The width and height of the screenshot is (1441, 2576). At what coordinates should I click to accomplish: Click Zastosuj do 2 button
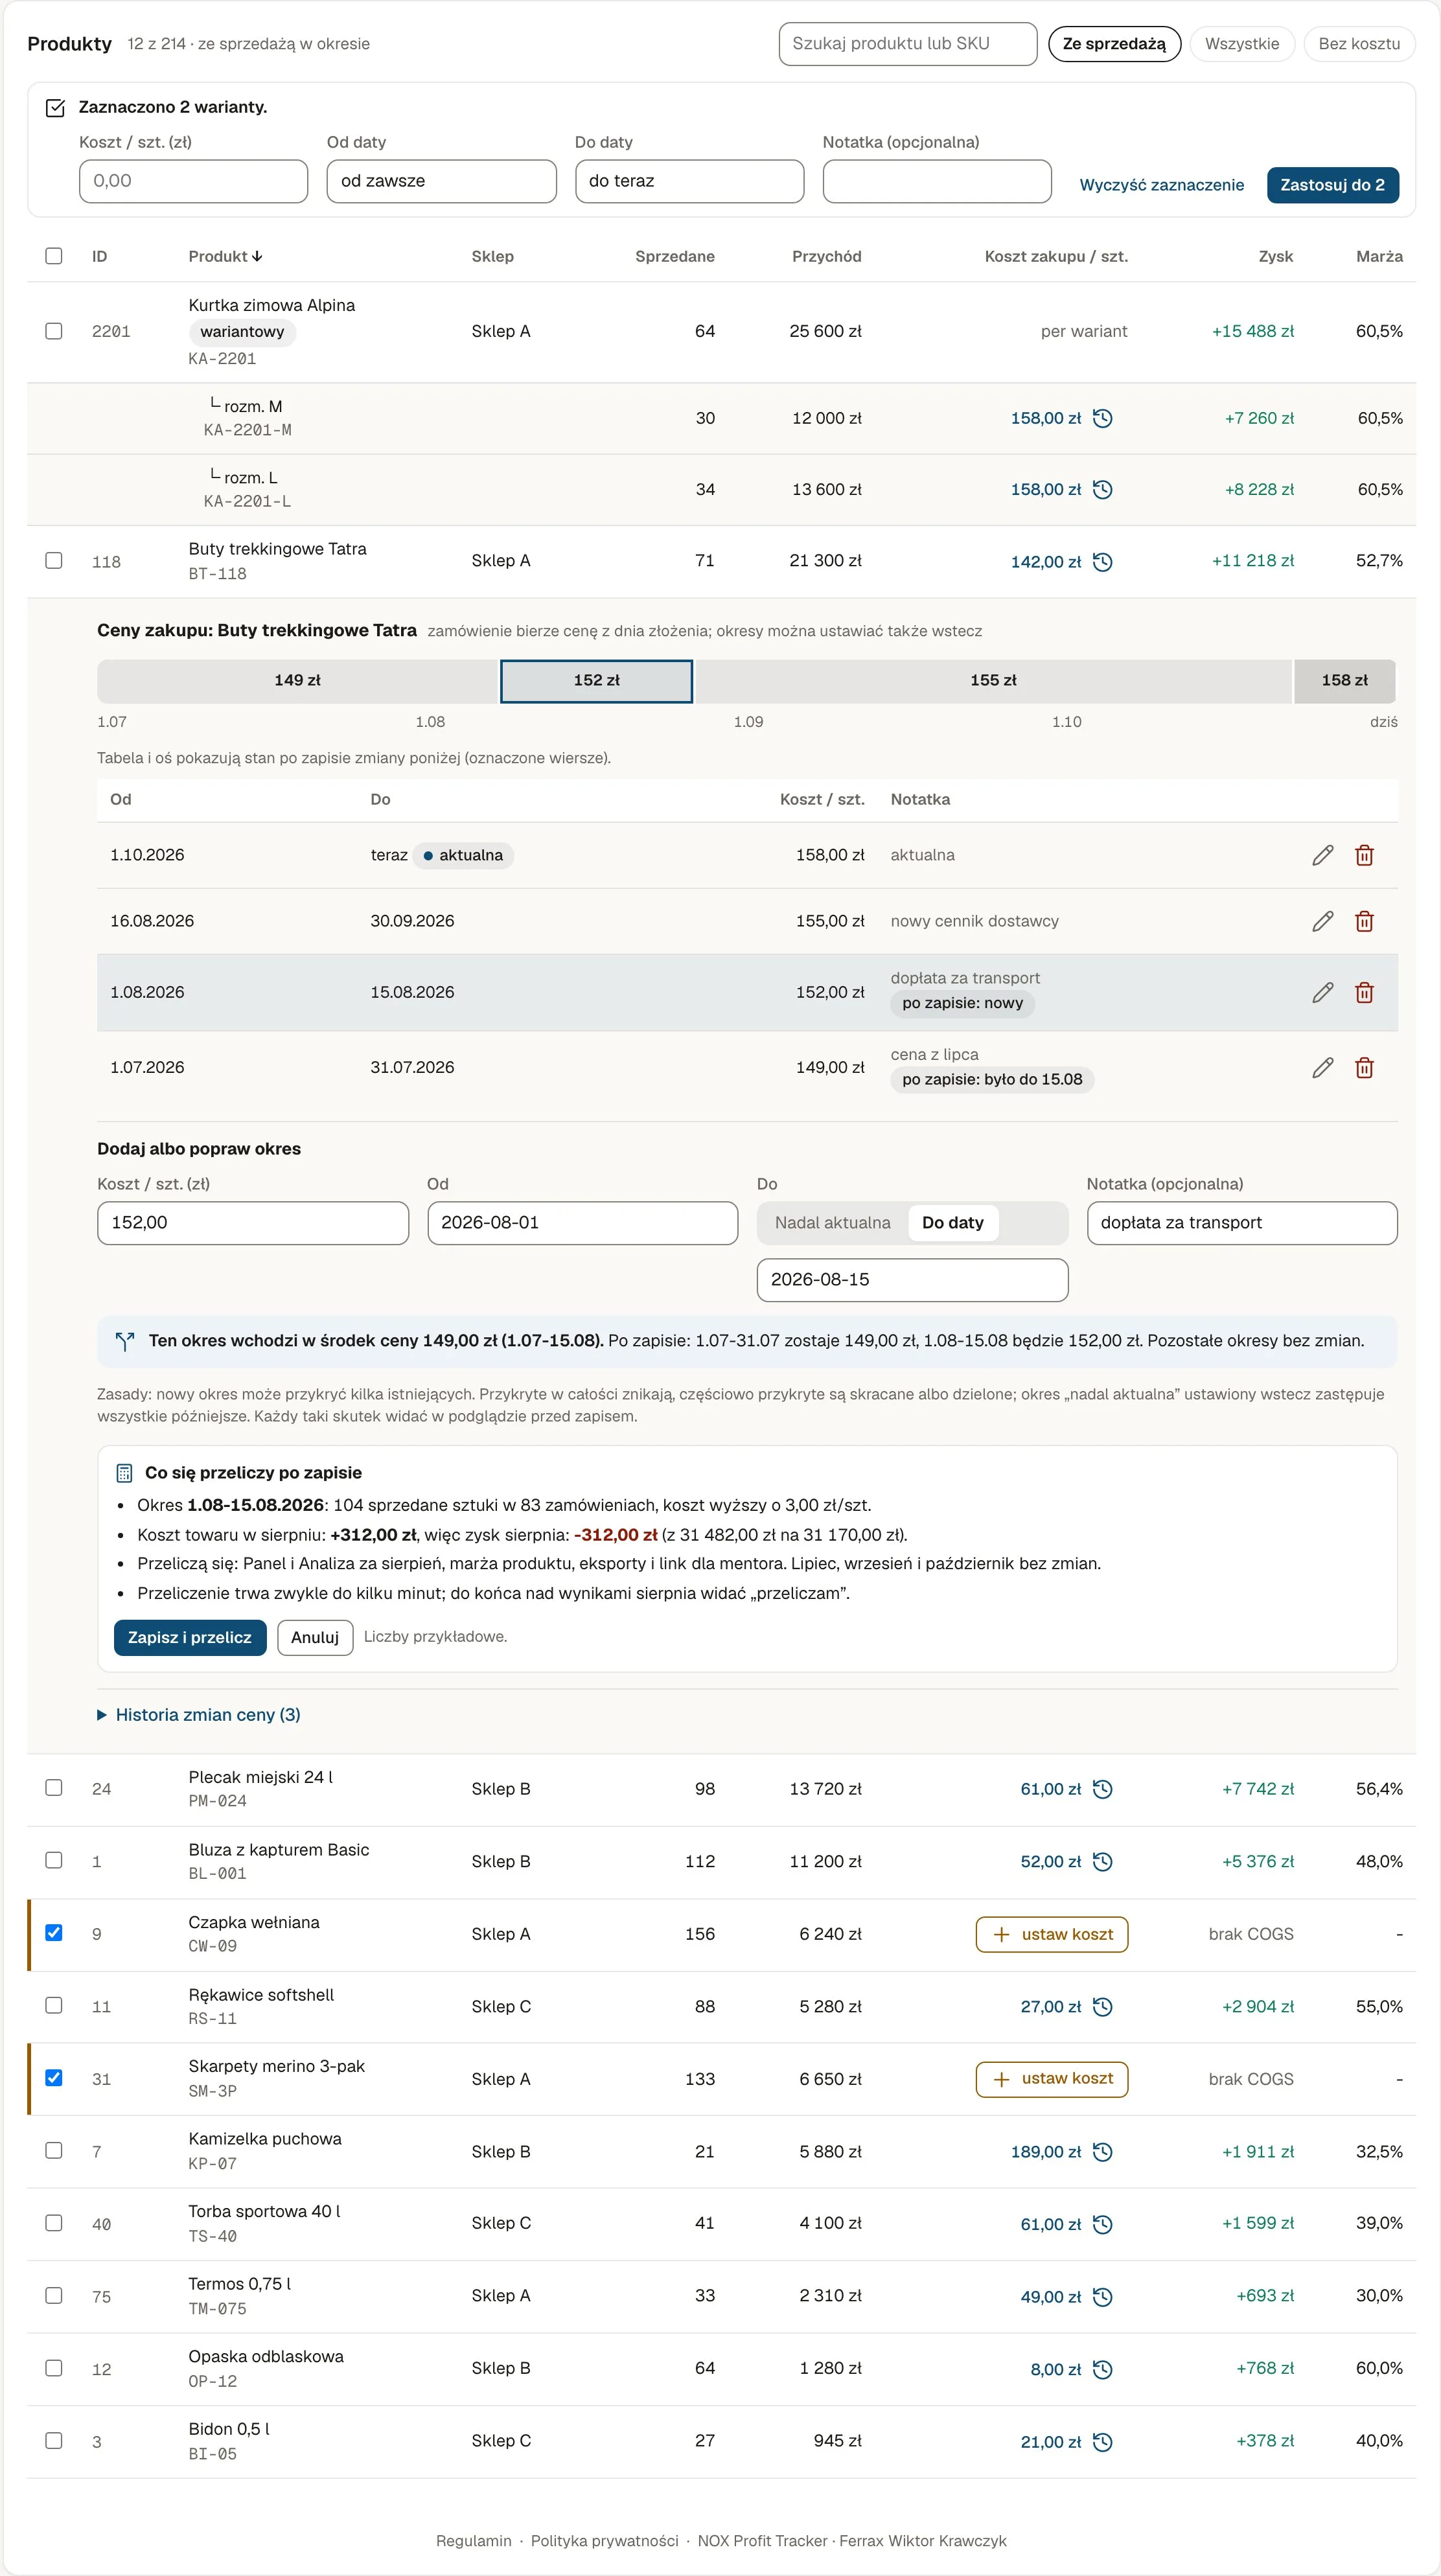click(x=1332, y=185)
